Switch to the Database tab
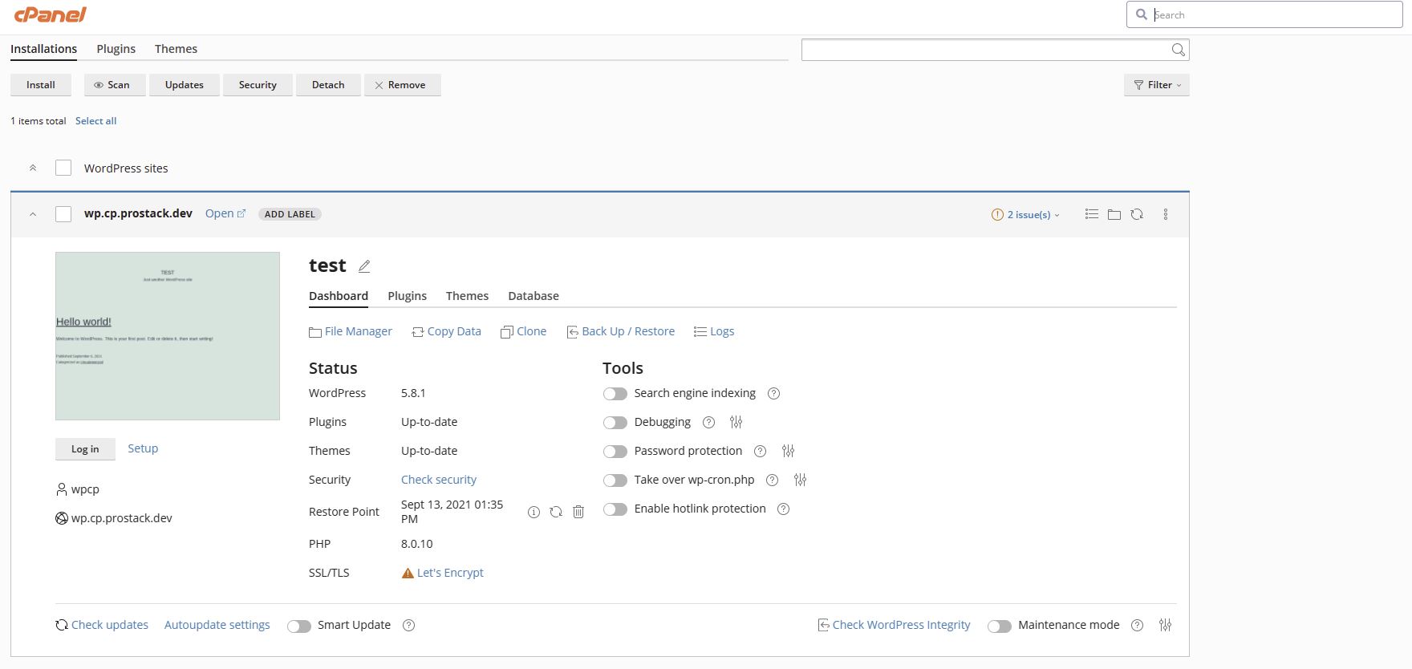1412x669 pixels. coord(534,296)
